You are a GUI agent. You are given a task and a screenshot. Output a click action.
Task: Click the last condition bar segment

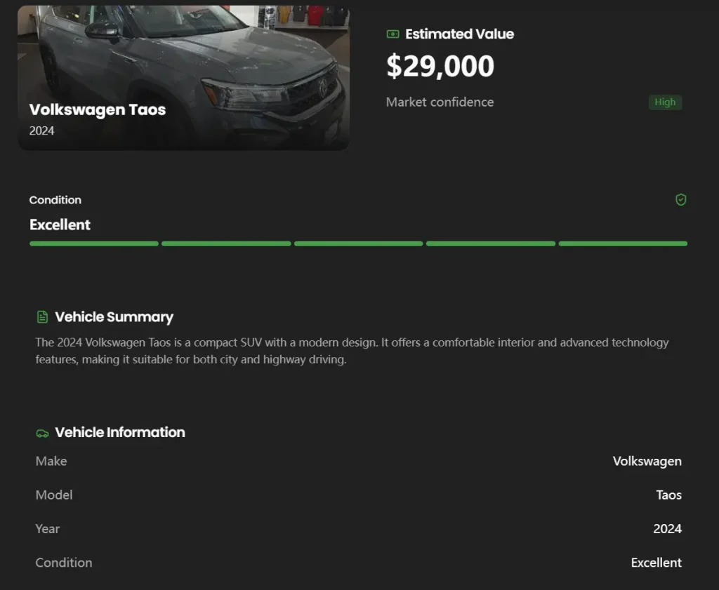click(623, 243)
